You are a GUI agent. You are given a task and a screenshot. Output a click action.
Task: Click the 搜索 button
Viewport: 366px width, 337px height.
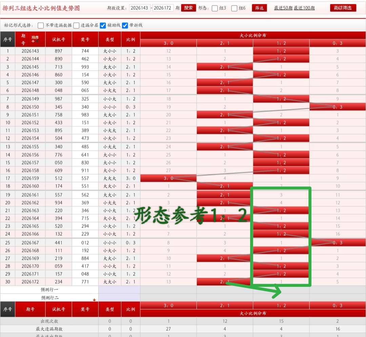tap(188, 8)
